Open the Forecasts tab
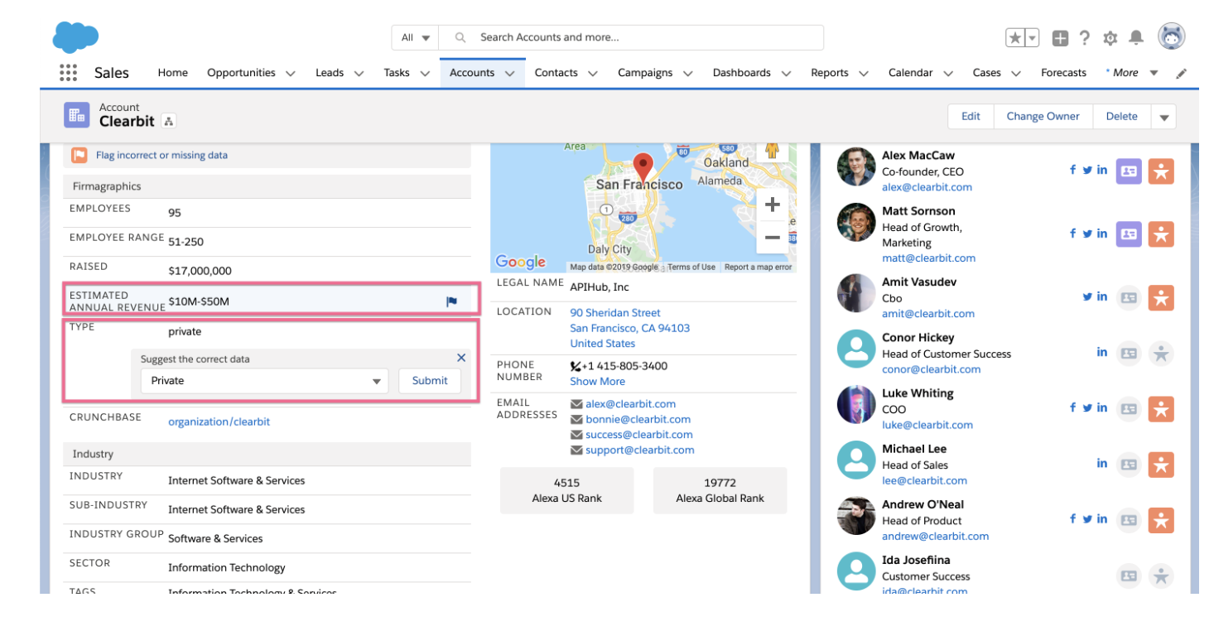The height and width of the screenshot is (636, 1214). click(1063, 73)
